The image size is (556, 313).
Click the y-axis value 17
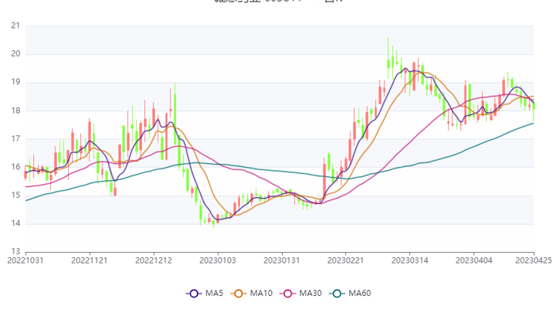point(15,139)
